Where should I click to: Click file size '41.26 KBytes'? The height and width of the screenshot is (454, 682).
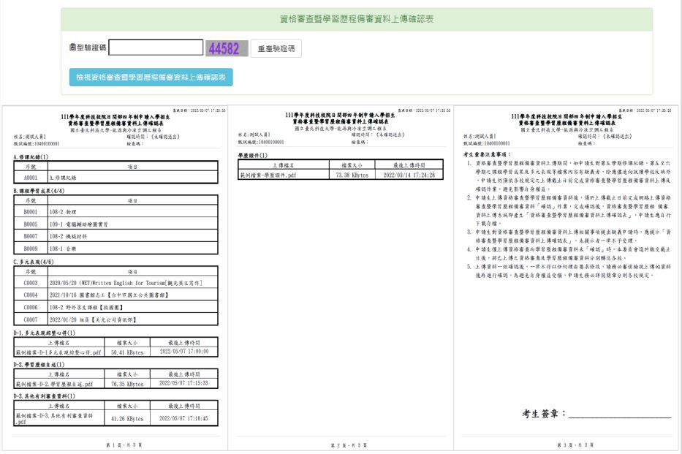point(127,418)
